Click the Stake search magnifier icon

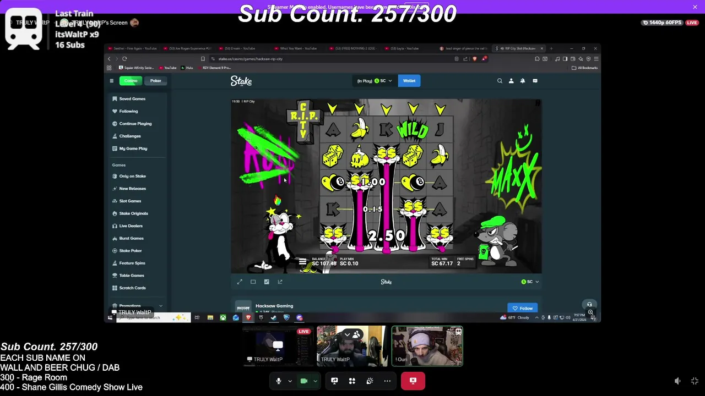(500, 81)
